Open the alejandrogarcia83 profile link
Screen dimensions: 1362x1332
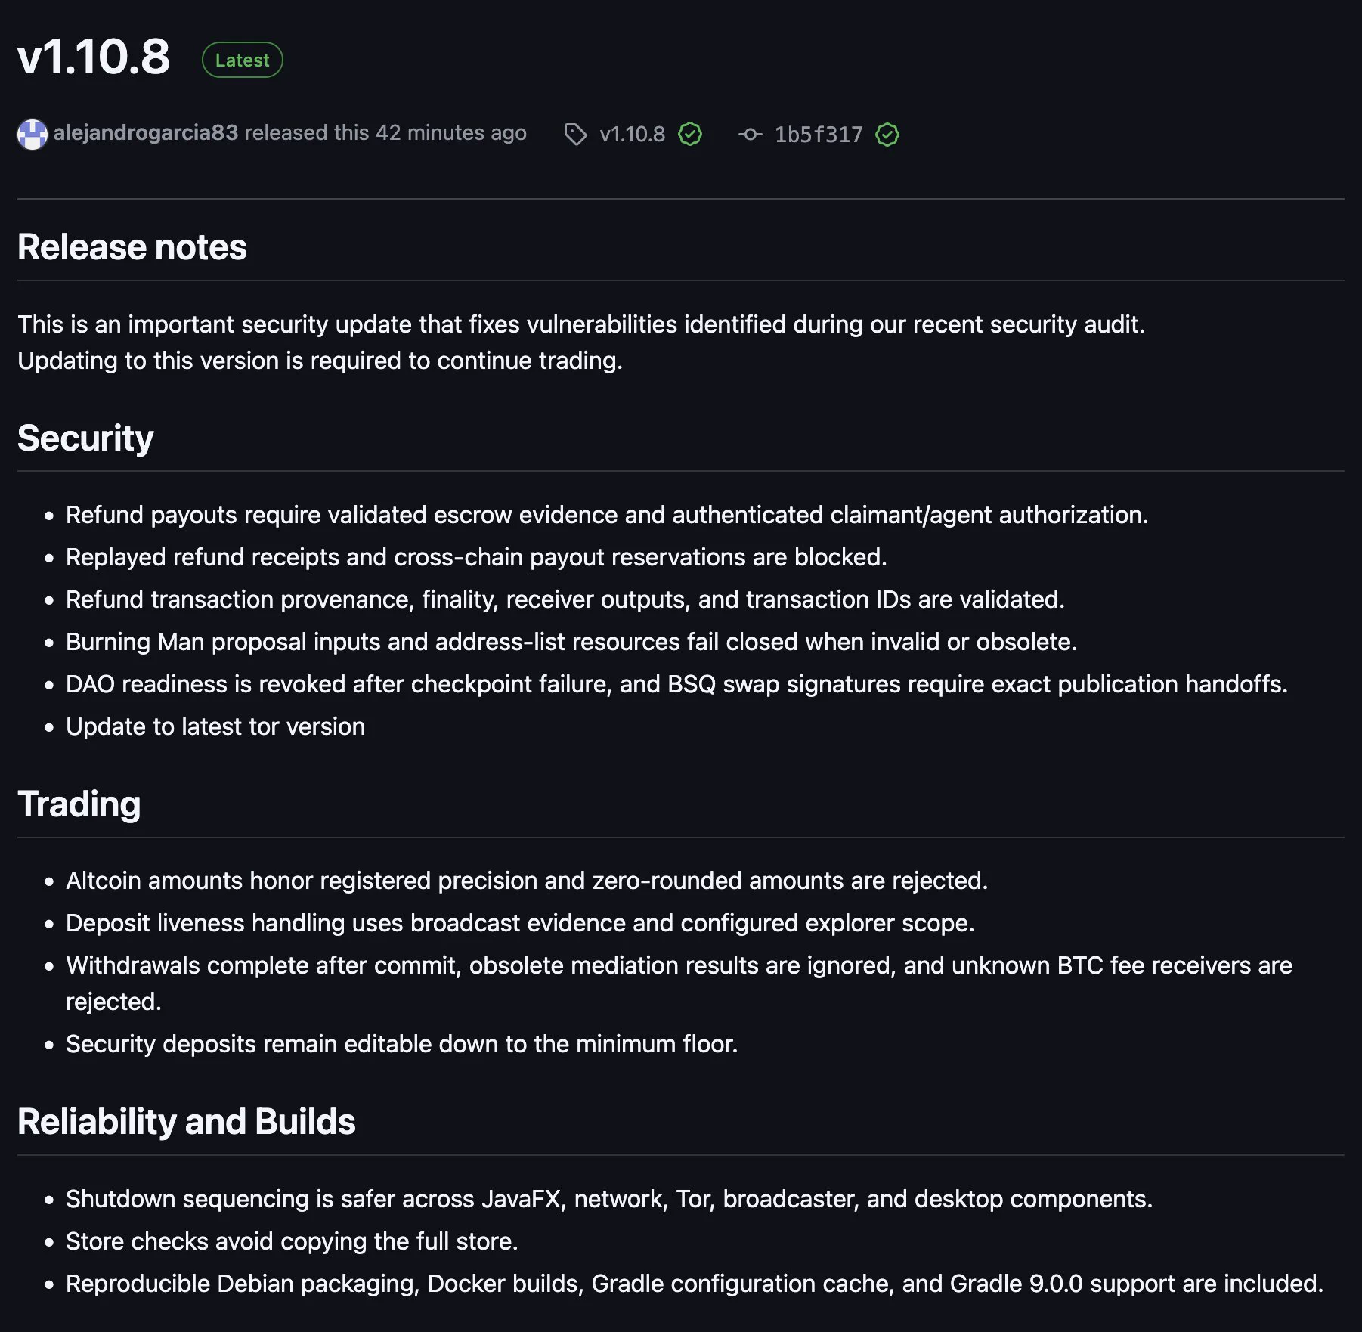pyautogui.click(x=146, y=133)
